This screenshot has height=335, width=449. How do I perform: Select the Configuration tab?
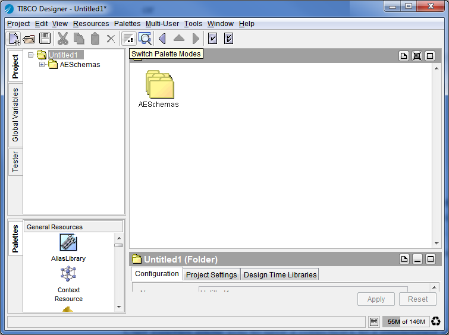click(x=157, y=274)
